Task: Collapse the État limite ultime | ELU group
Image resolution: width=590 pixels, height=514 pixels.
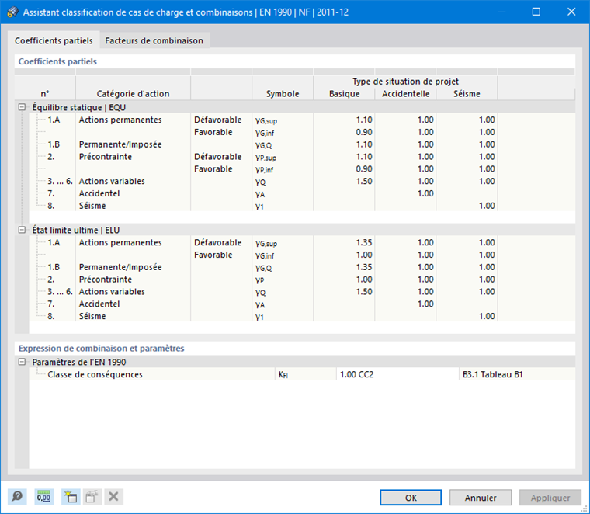Action: tap(23, 230)
